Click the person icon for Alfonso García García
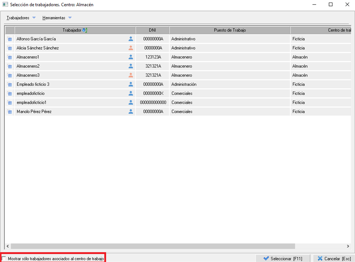 131,39
